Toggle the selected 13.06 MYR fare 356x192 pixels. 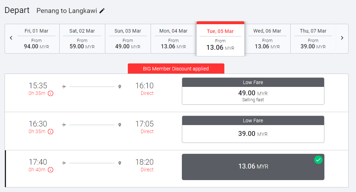(x=253, y=167)
